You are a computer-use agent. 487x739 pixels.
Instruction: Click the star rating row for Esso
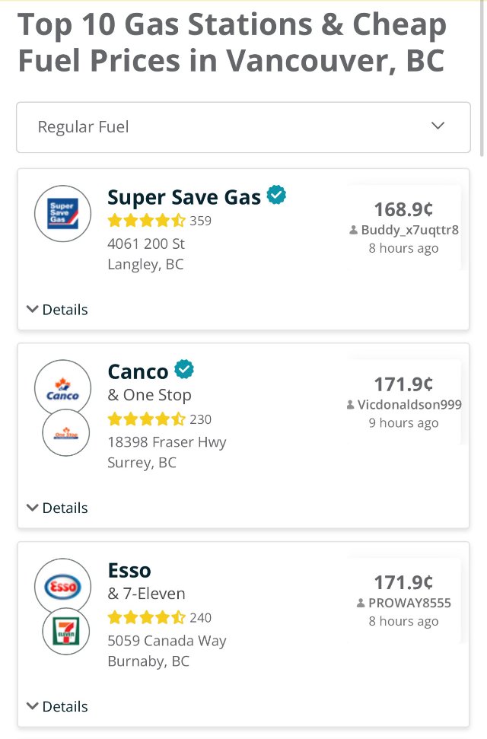(x=147, y=617)
